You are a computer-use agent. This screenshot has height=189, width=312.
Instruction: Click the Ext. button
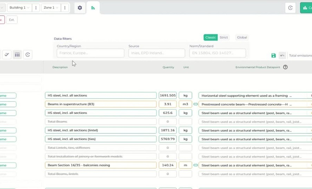12,20
